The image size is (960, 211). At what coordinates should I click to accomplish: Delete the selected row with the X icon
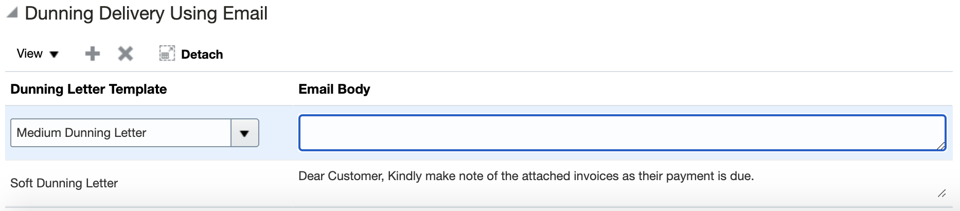tap(125, 54)
